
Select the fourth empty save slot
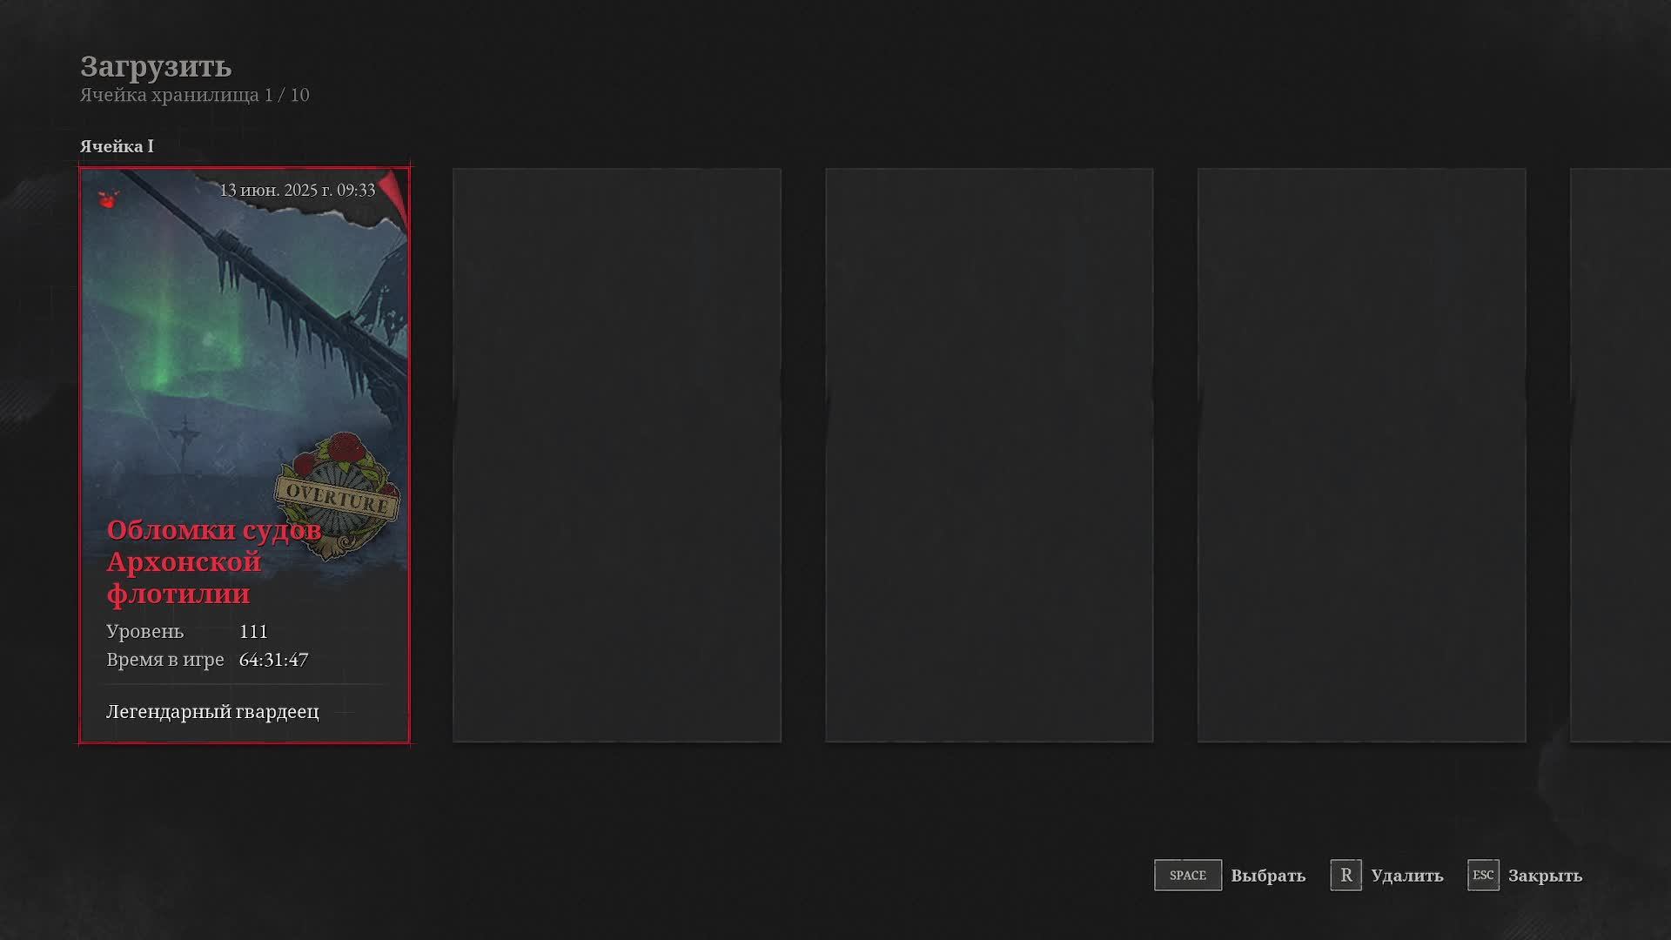point(1362,455)
